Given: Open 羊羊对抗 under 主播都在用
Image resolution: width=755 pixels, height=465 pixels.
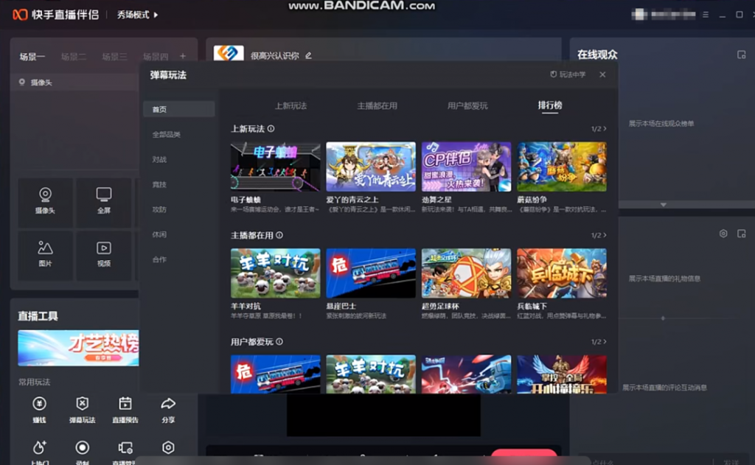Looking at the screenshot, I should (276, 273).
